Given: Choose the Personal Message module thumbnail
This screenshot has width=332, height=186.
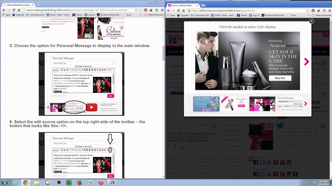Looking at the screenshot, I should pos(290,104).
